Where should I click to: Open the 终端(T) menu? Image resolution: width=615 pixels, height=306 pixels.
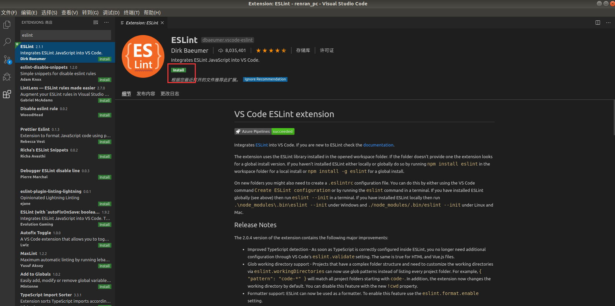tap(132, 12)
